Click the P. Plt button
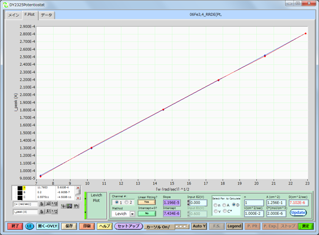 pos(253,226)
